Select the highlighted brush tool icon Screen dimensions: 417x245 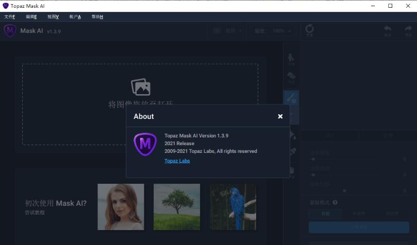pos(291,98)
